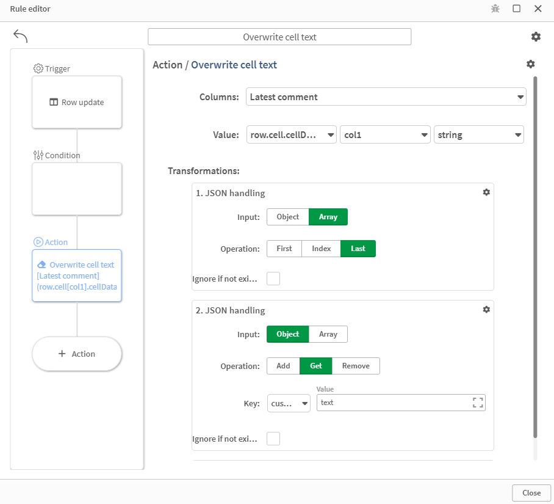Select the empty Condition card
The image size is (554, 504).
click(77, 189)
